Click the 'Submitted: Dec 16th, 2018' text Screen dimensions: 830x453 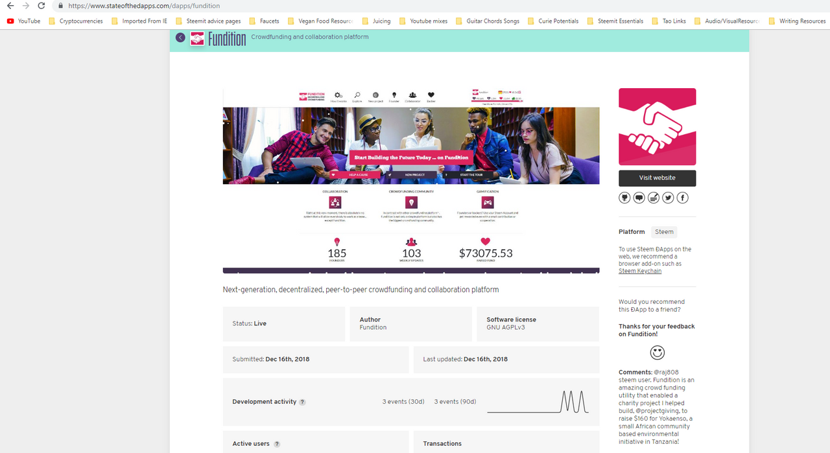(271, 359)
